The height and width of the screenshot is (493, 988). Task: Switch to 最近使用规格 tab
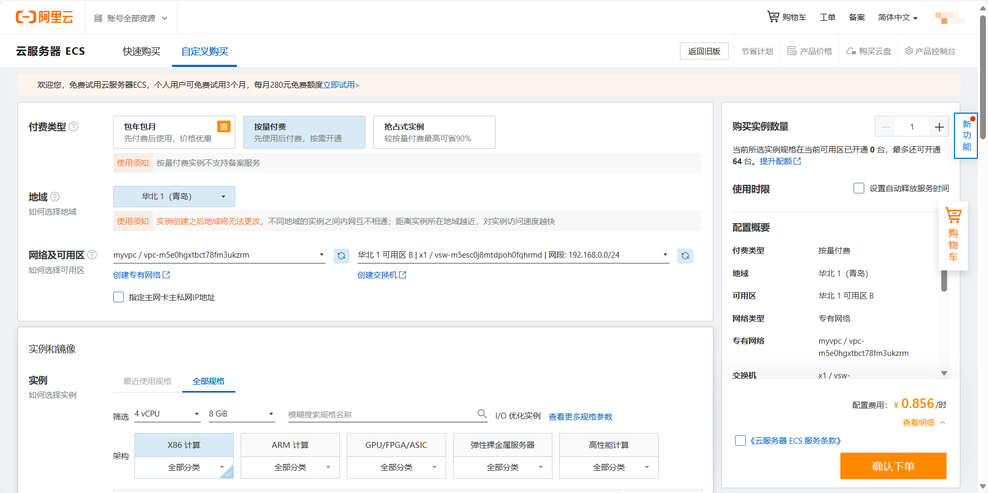point(147,381)
